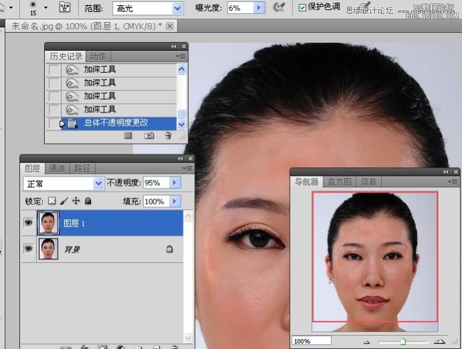Toggle the 保护色调 checkbox
Screen dimensions: 462x349
[303, 8]
